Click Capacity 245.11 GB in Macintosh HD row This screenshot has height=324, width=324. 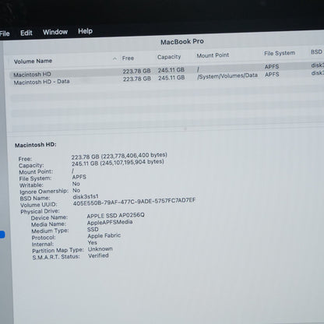(x=171, y=70)
